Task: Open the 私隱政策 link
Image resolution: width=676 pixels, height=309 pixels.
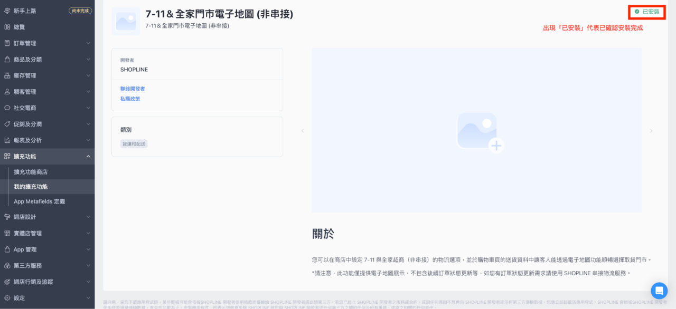Action: [x=130, y=99]
